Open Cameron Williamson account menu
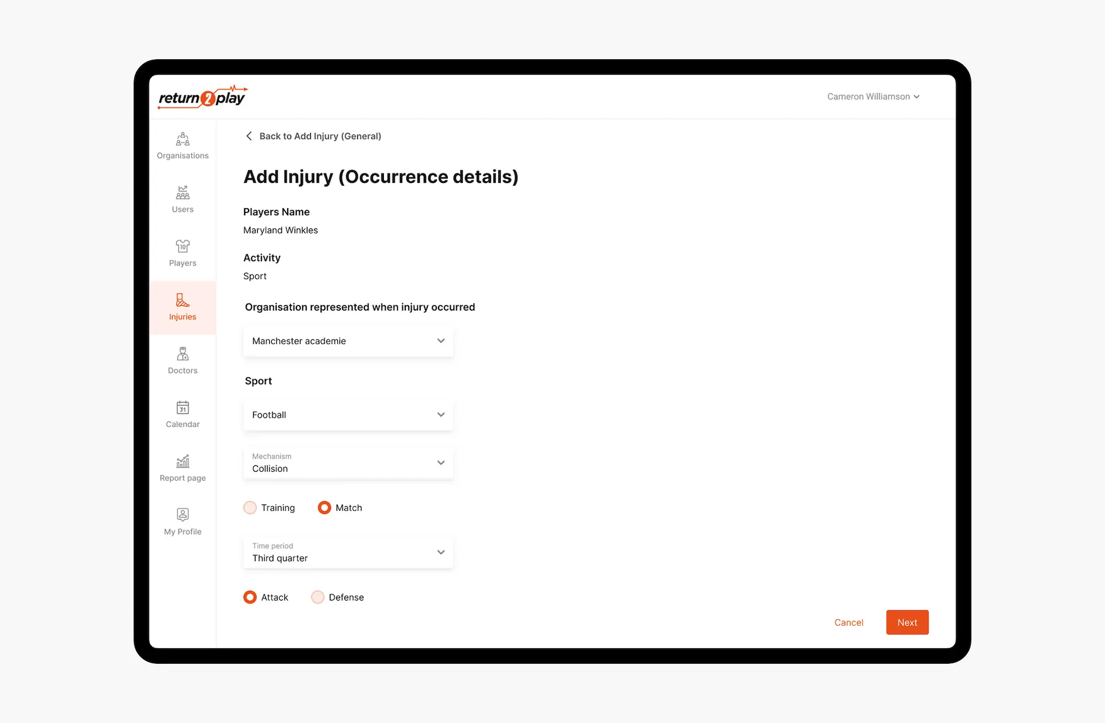 tap(873, 97)
